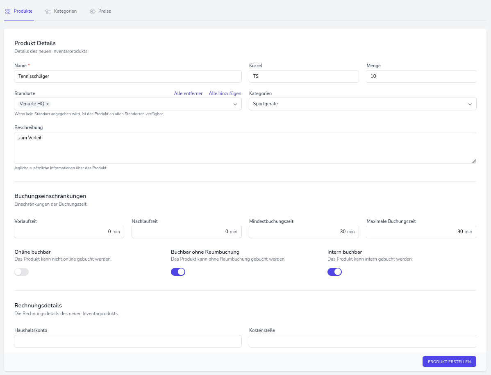Click the Beschreibung textarea resize handle
This screenshot has width=491, height=375.
[x=473, y=161]
